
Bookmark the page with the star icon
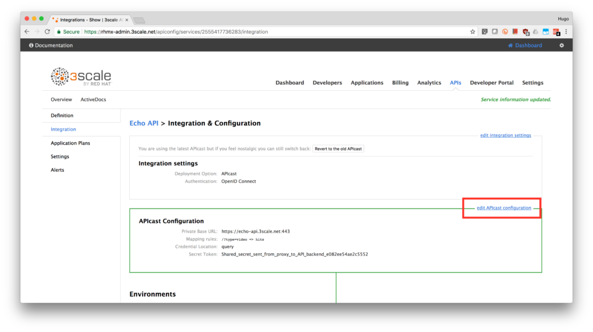473,32
